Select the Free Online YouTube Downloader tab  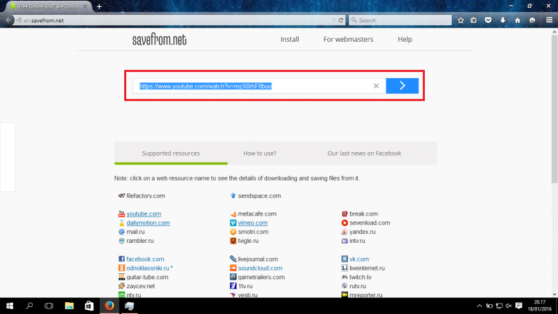click(x=48, y=6)
